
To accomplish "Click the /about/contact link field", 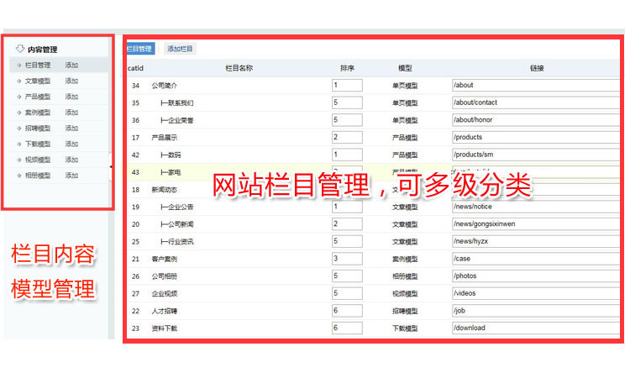I will pos(536,102).
